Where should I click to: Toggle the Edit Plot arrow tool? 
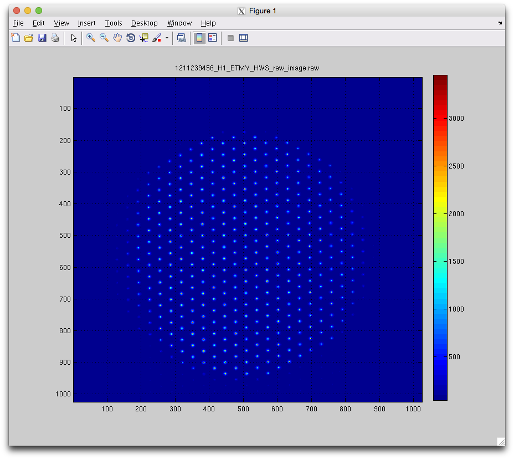pyautogui.click(x=74, y=38)
